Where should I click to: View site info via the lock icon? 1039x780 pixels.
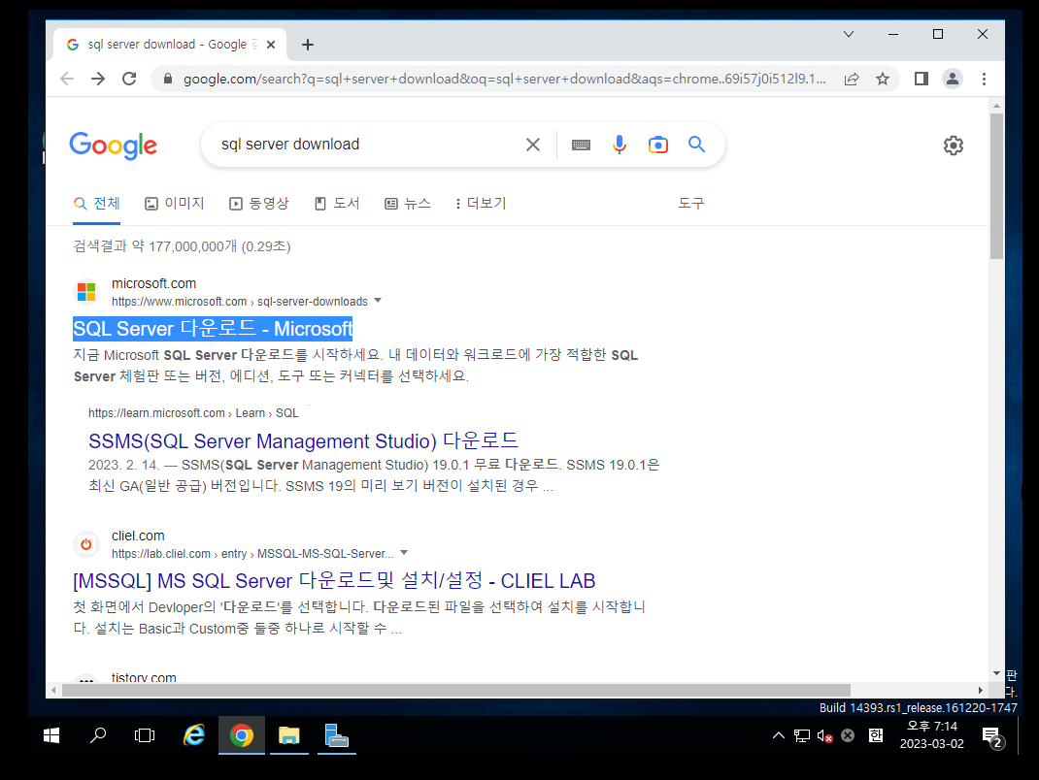[168, 79]
